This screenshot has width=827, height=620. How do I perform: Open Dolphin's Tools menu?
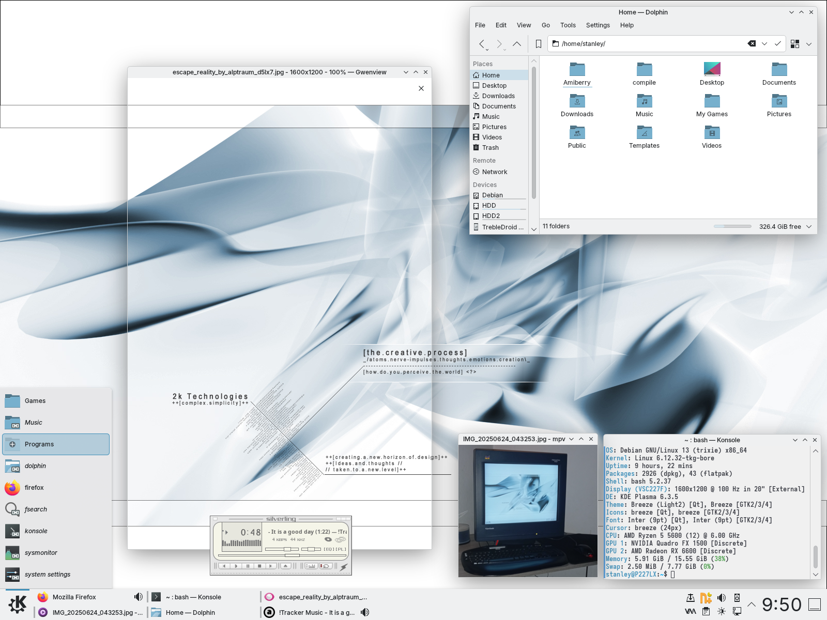(568, 25)
